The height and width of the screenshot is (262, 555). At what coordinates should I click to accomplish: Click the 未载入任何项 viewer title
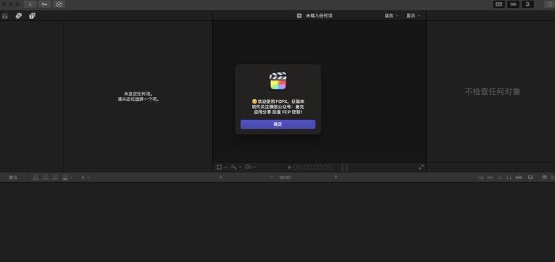click(319, 16)
